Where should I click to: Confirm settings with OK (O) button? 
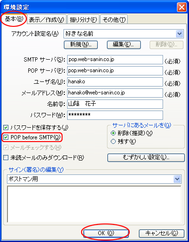point(106,233)
